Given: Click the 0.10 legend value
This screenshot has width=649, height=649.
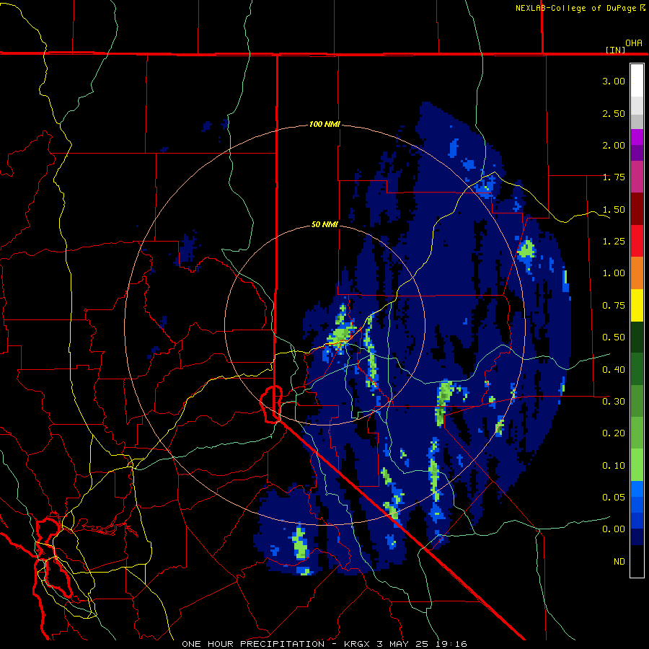Looking at the screenshot, I should 614,466.
